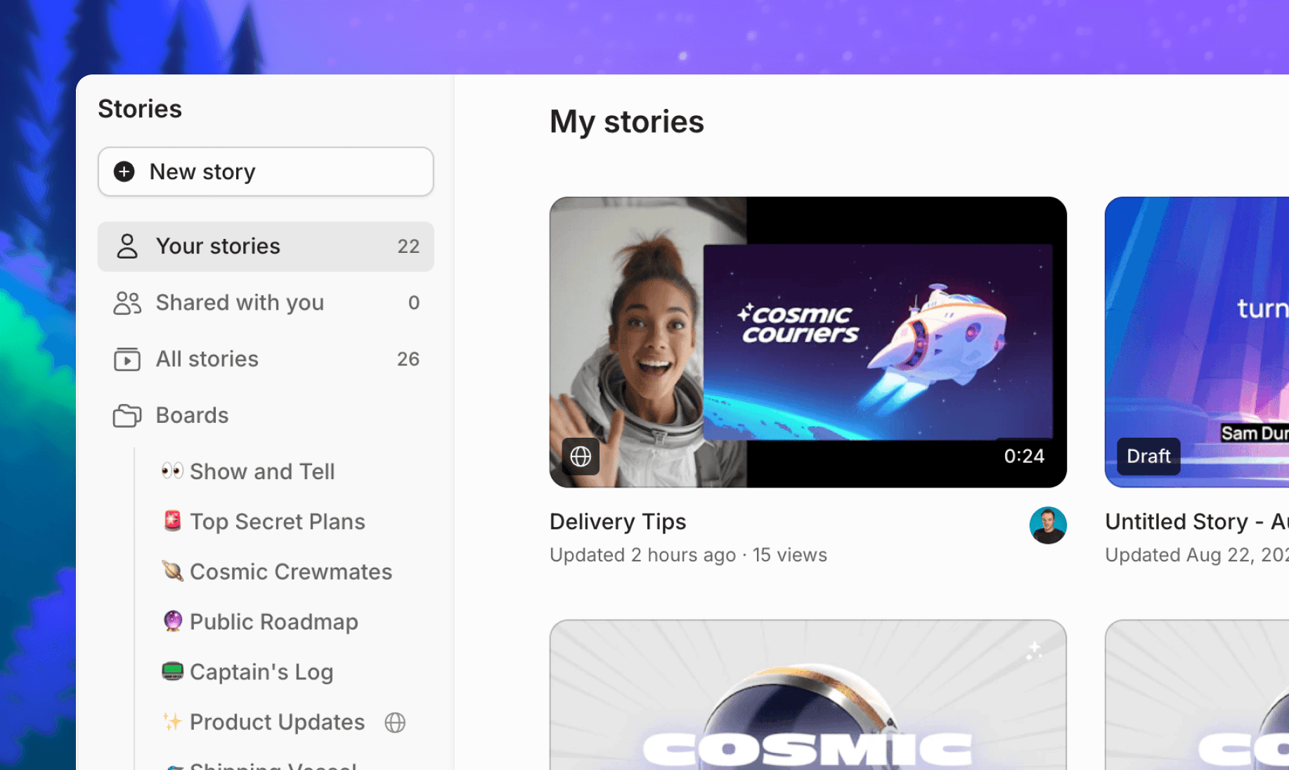Click the author avatar beside Delivery Tips
Image resolution: width=1289 pixels, height=770 pixels.
click(1048, 526)
